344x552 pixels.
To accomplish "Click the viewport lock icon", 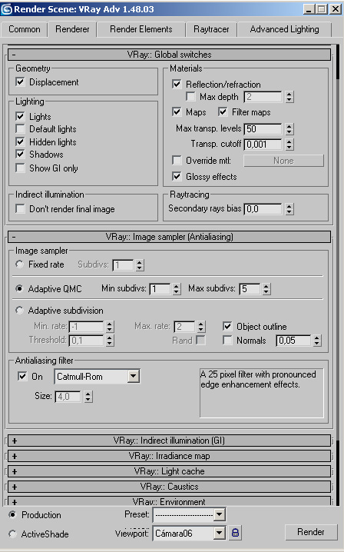I will (235, 533).
